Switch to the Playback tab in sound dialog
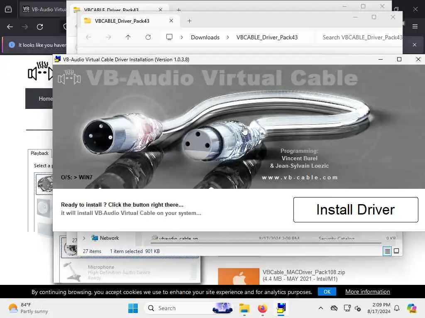This screenshot has width=425, height=318. coord(39,153)
